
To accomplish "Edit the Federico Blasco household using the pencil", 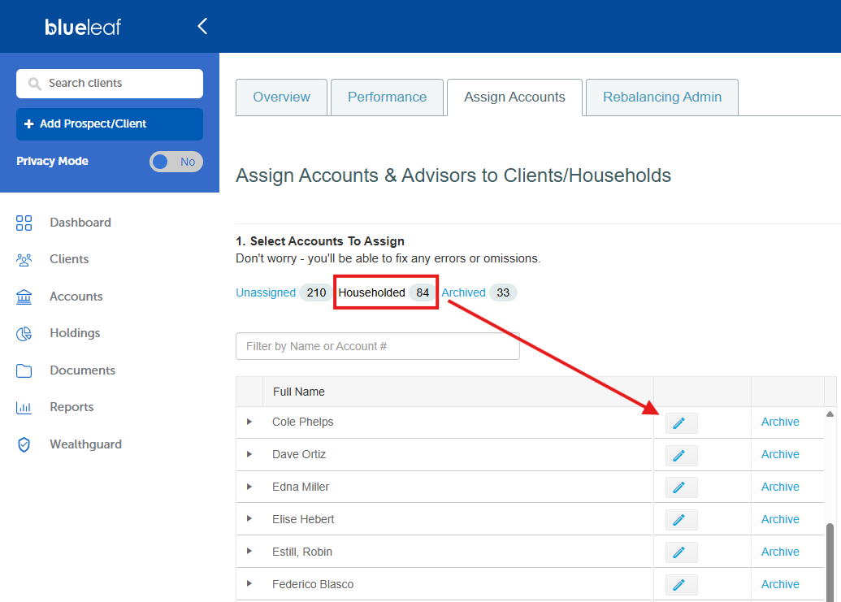I will tap(681, 585).
